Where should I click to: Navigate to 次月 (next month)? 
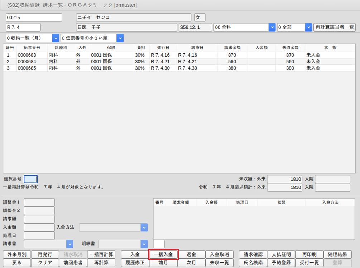click(191, 263)
